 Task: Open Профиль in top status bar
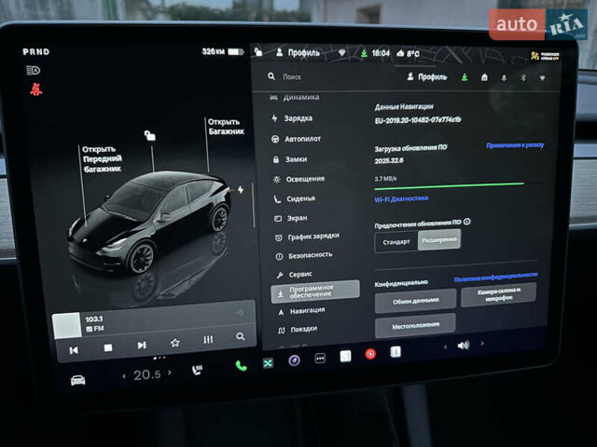(x=298, y=52)
